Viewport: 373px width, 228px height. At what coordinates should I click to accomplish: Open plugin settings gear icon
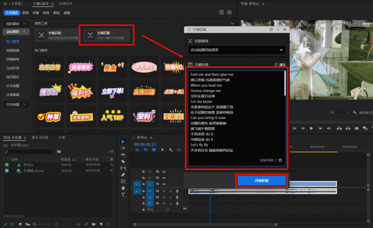point(229,12)
